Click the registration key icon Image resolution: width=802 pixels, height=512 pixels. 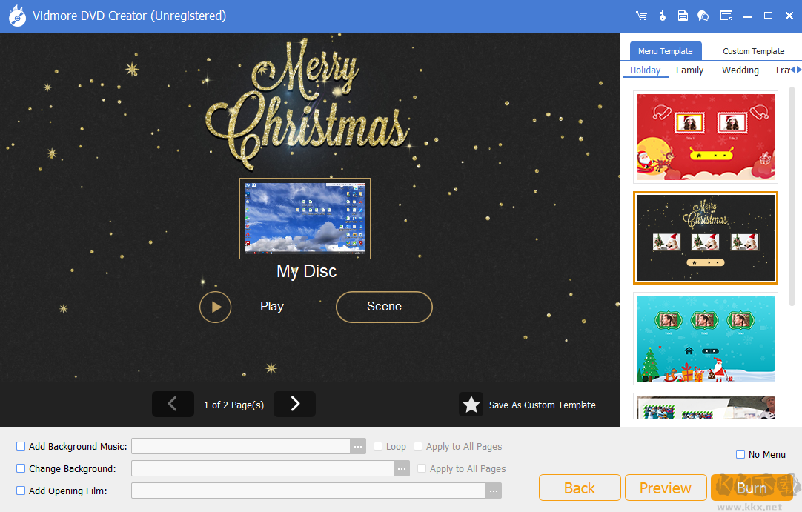tap(662, 15)
